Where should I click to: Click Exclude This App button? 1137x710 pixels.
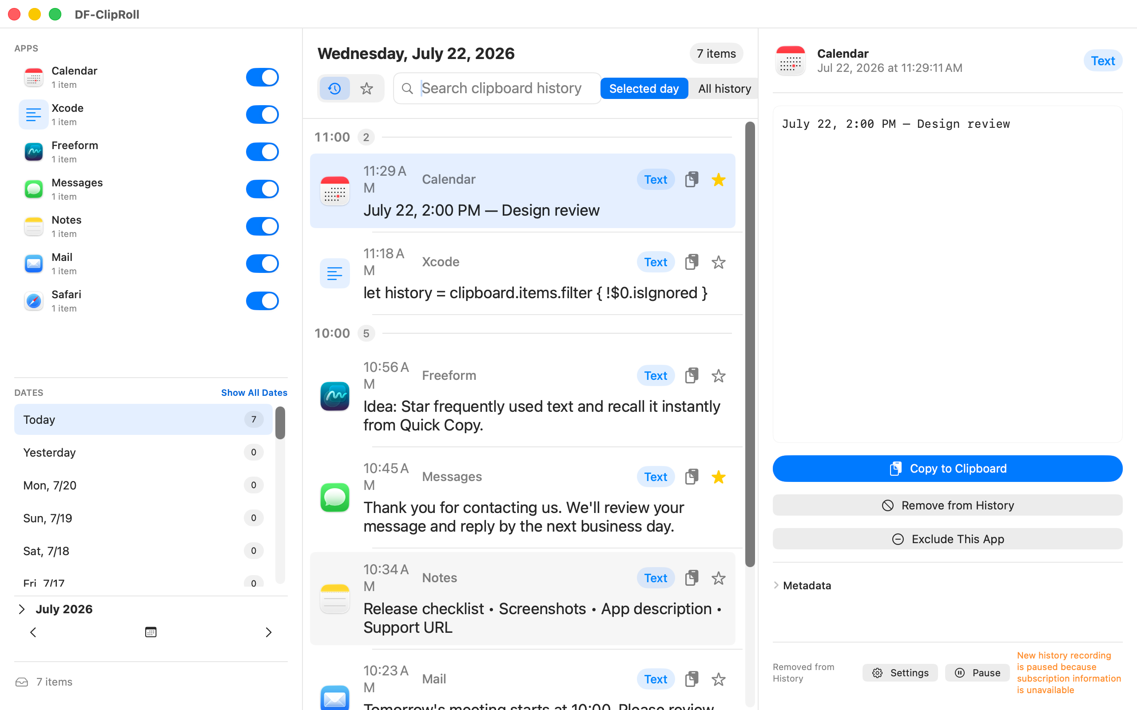(x=947, y=539)
